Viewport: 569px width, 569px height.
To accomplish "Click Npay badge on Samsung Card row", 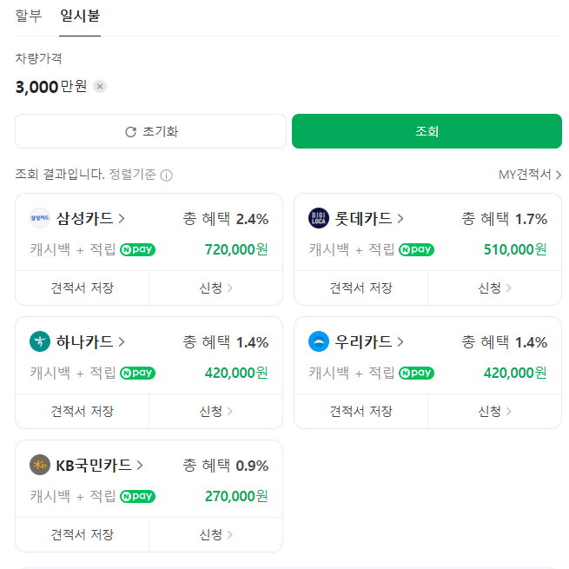I will pyautogui.click(x=137, y=249).
